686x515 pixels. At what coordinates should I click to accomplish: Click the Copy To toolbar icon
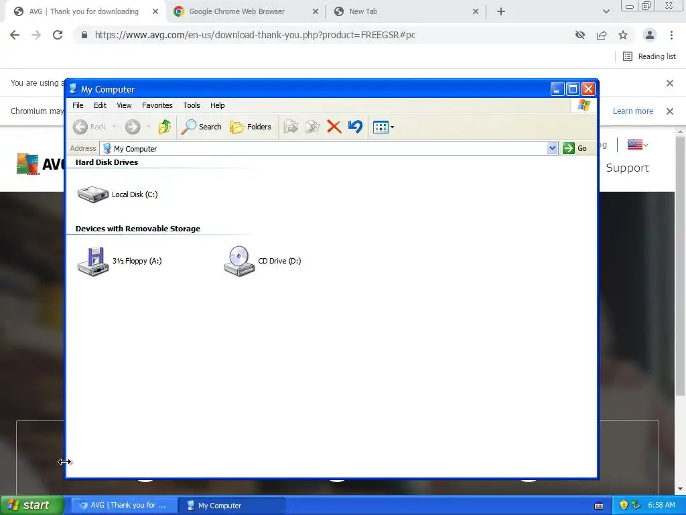(312, 127)
